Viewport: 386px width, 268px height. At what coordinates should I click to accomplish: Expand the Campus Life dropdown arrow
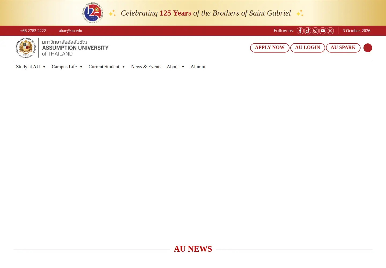81,67
